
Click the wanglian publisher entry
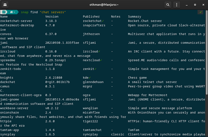pos(90,108)
